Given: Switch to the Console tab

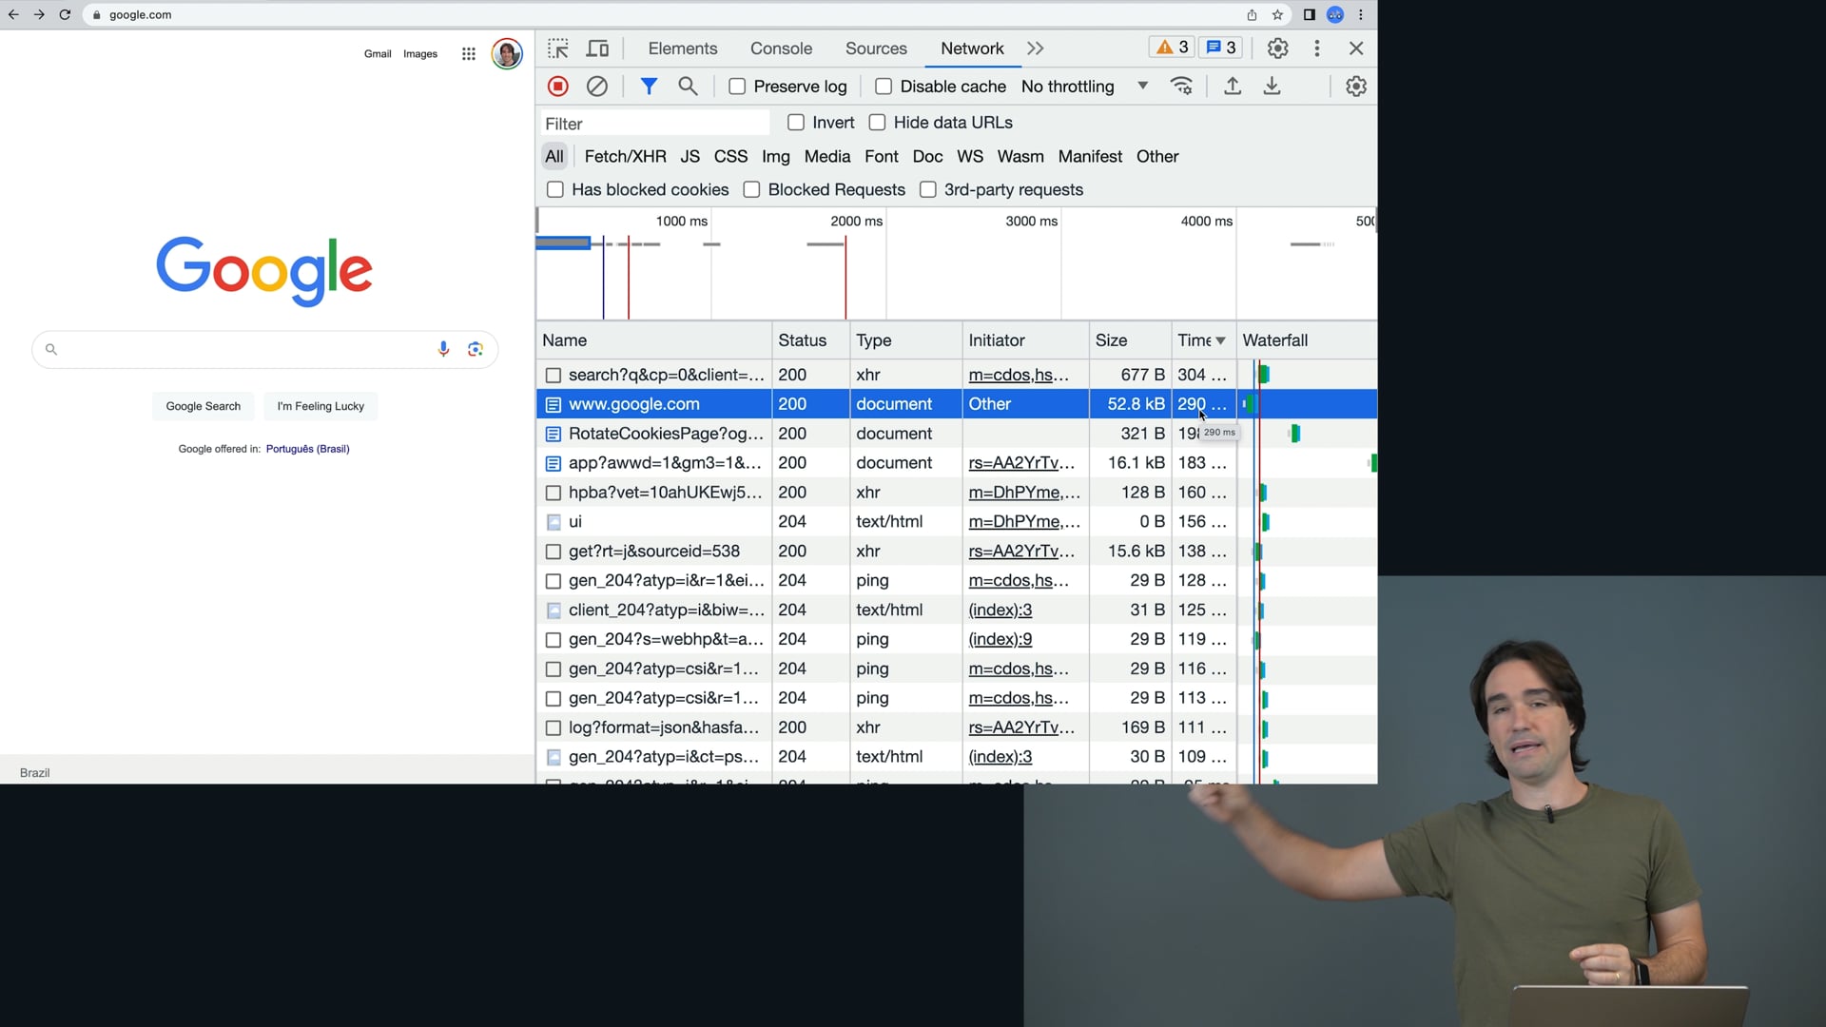Looking at the screenshot, I should tap(781, 48).
